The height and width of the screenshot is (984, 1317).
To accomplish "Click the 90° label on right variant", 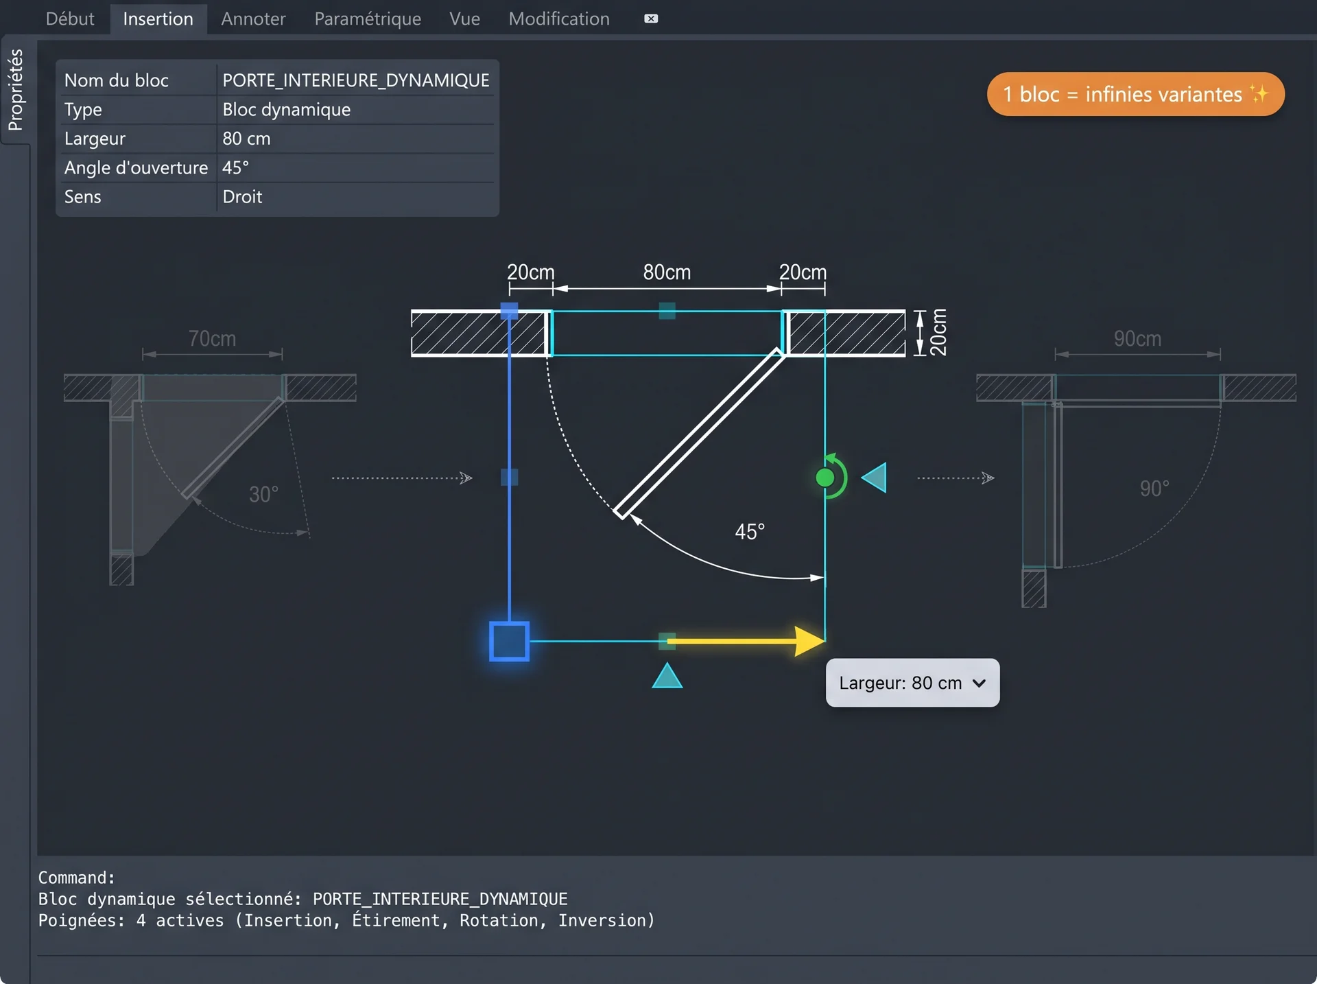I will pos(1154,489).
